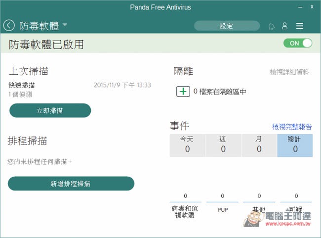Toggle the antivirus ON switch off

(x=298, y=43)
